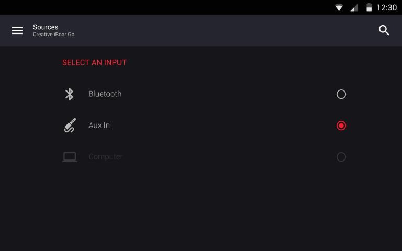Click the Bluetooth symbol icon

(x=69, y=94)
